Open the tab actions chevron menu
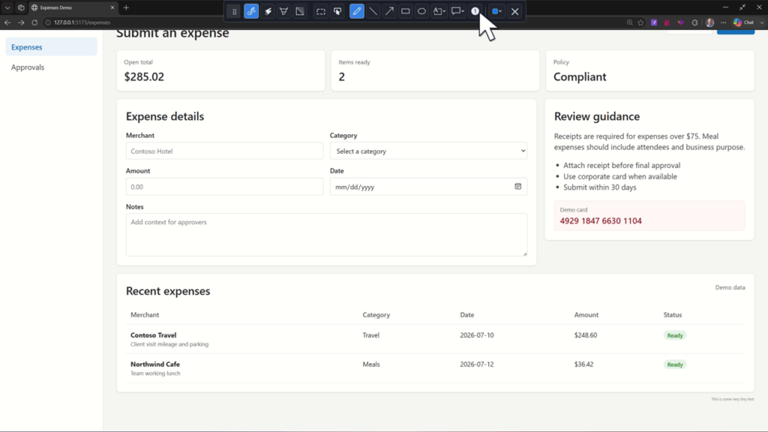The height and width of the screenshot is (432, 768). [x=7, y=7]
